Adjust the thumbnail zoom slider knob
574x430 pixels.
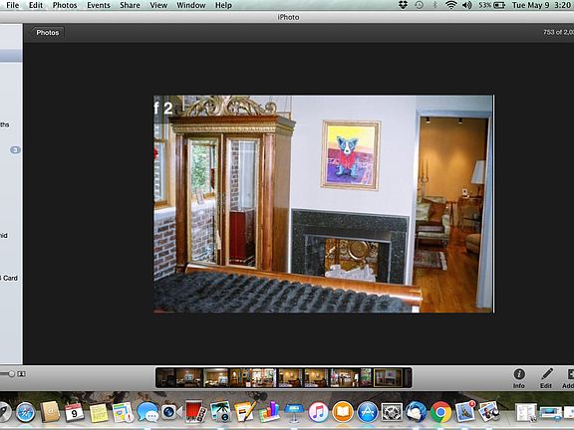click(x=11, y=373)
